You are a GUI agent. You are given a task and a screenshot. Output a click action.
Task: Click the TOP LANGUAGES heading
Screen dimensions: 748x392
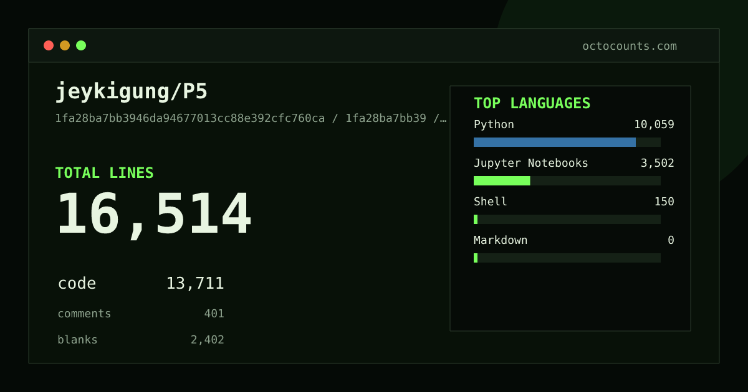click(x=532, y=103)
